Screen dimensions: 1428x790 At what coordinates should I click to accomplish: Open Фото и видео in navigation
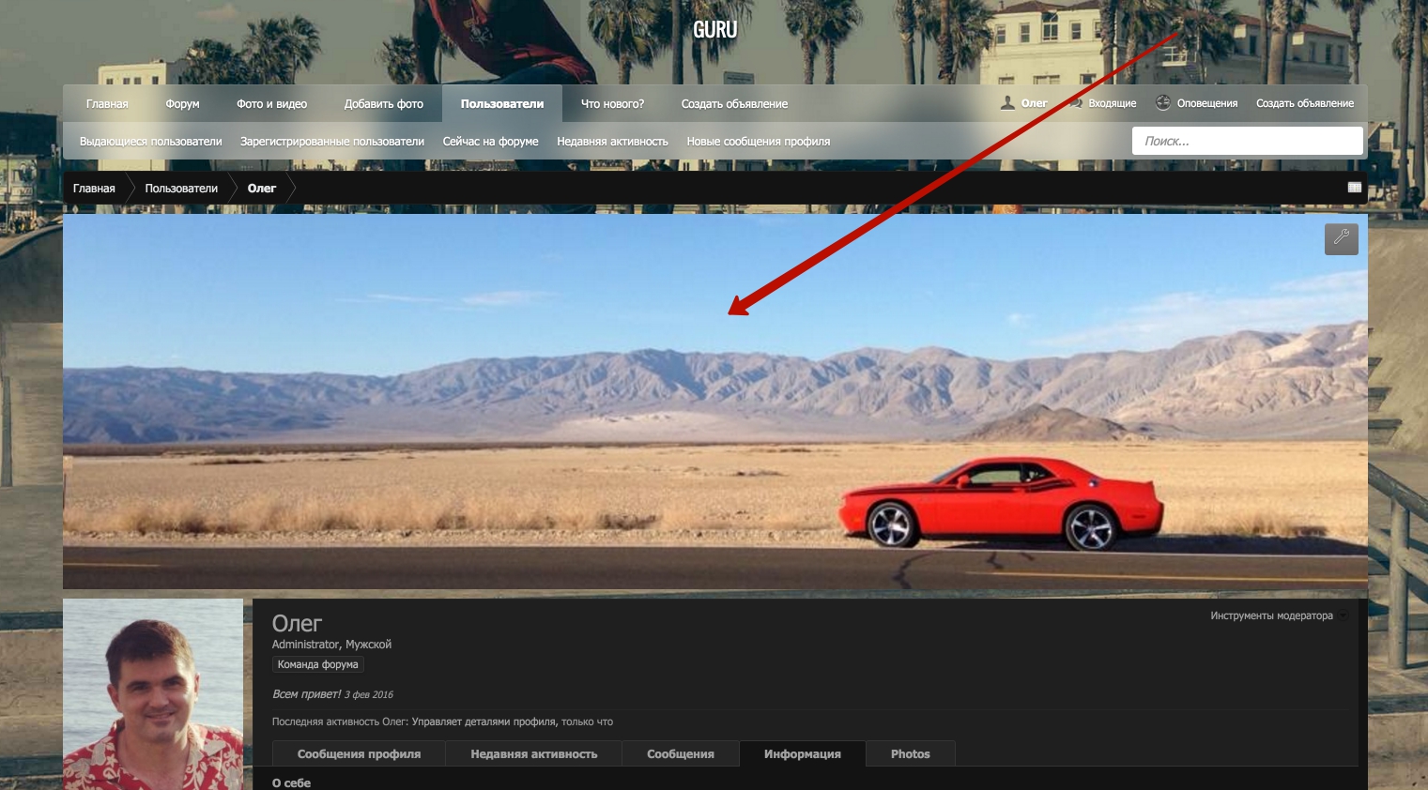point(271,104)
